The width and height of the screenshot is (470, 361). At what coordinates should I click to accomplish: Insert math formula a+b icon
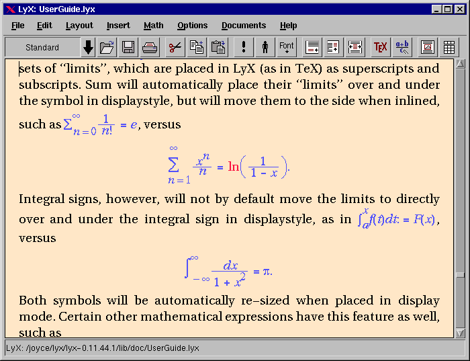pyautogui.click(x=402, y=47)
